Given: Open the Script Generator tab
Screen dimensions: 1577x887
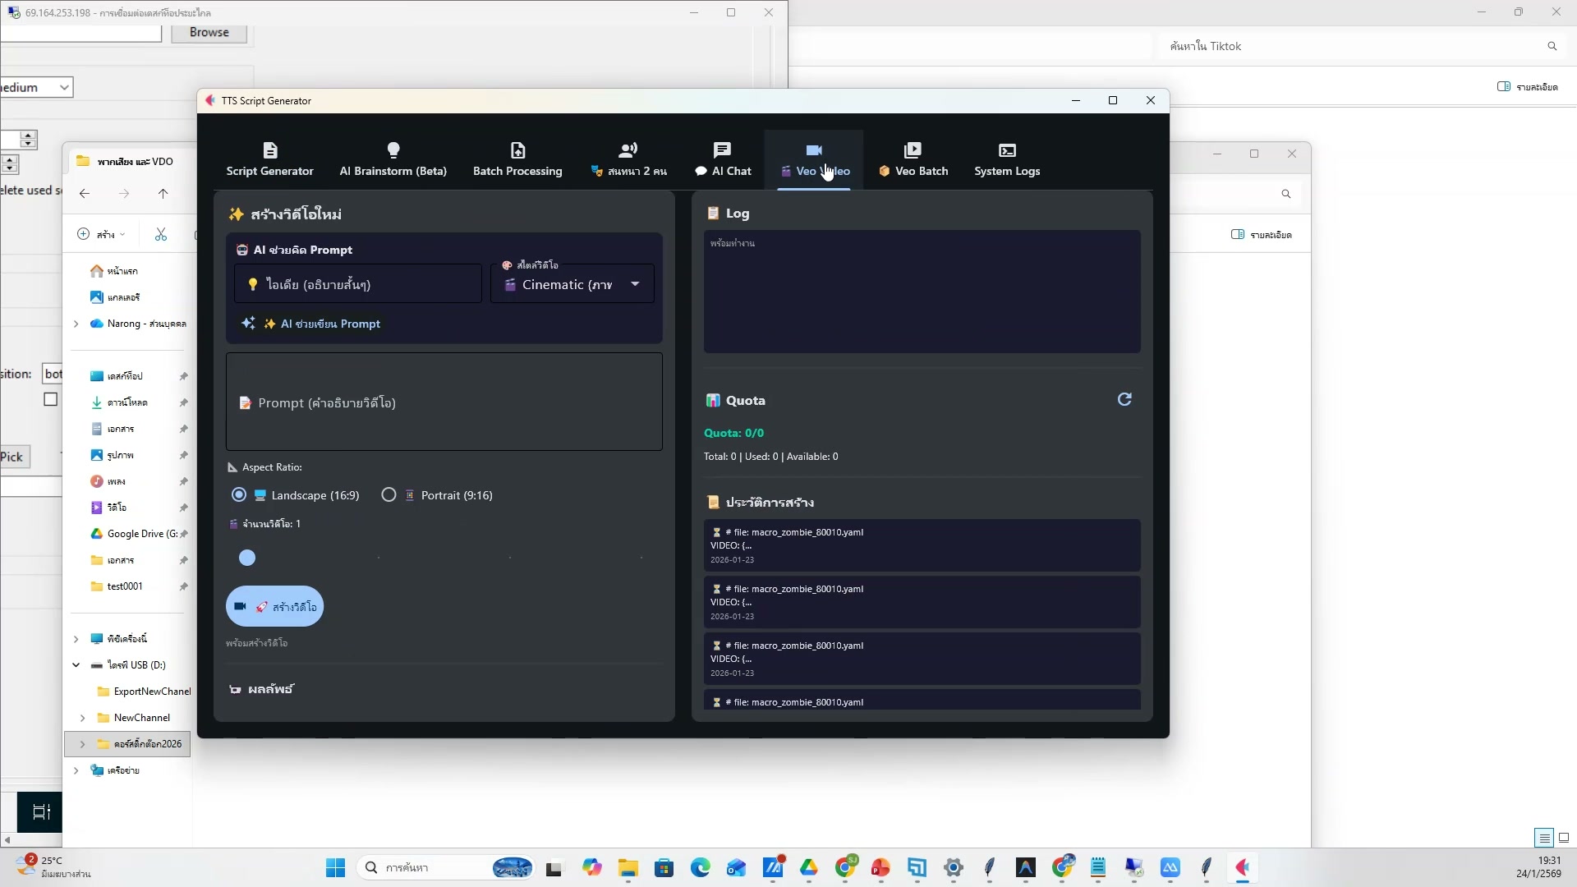Looking at the screenshot, I should 269,159.
